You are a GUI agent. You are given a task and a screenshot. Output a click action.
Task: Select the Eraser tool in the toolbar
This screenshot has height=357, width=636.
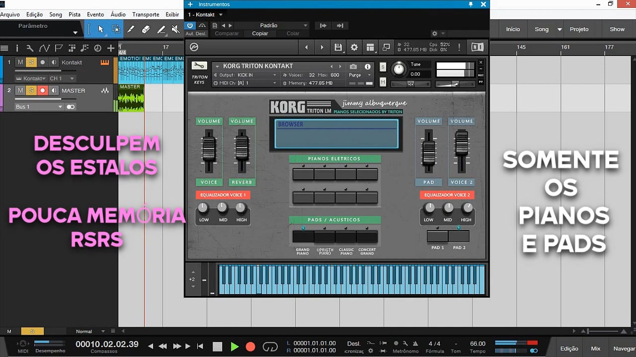146,29
